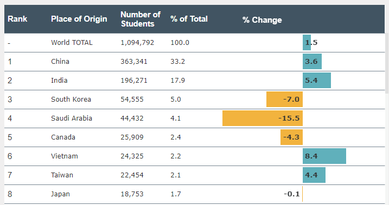
Task: Click the China 3.6 teal bar
Action: (x=312, y=61)
